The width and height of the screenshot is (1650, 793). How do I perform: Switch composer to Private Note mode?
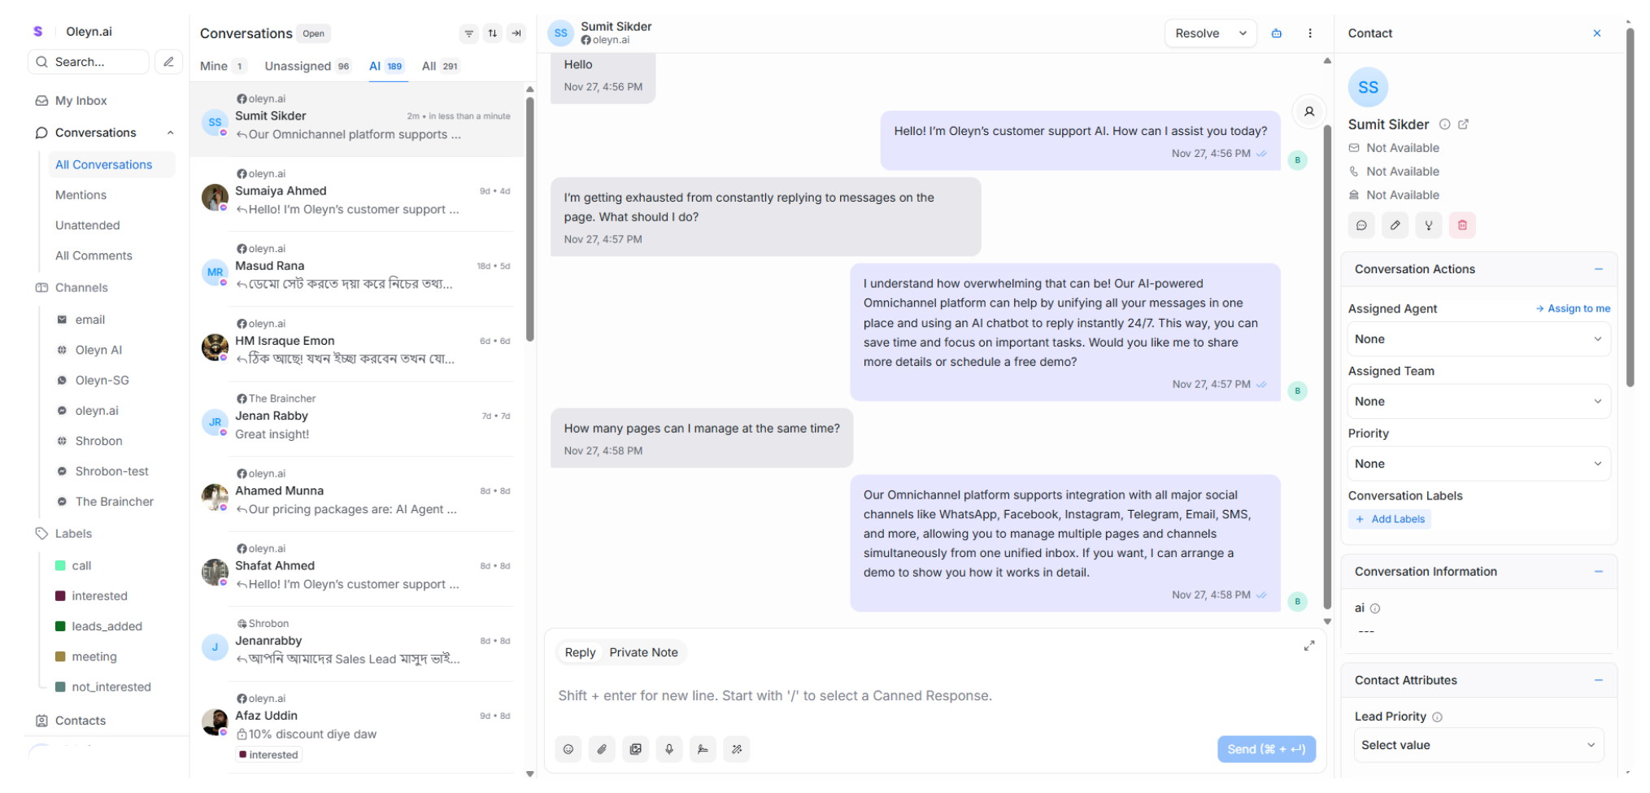coord(643,652)
